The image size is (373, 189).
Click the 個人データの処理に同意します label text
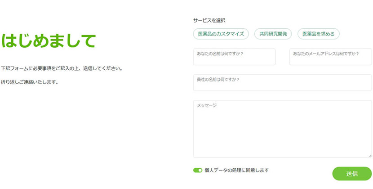[236, 170]
